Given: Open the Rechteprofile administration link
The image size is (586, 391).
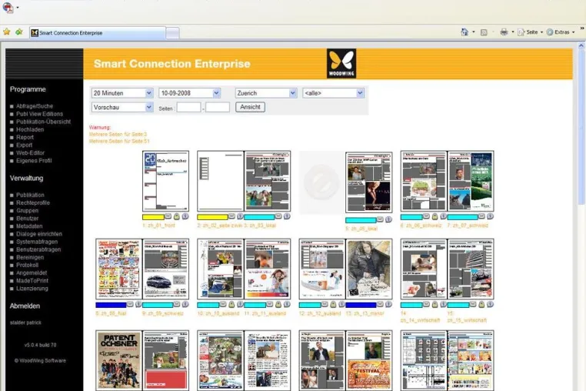Looking at the screenshot, I should [x=33, y=202].
